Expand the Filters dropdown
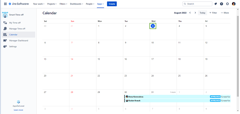 pos(63,4)
